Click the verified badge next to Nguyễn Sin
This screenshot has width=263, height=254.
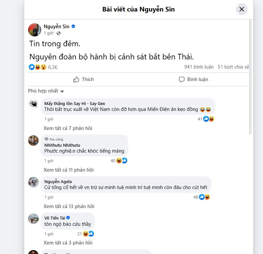pyautogui.click(x=73, y=26)
